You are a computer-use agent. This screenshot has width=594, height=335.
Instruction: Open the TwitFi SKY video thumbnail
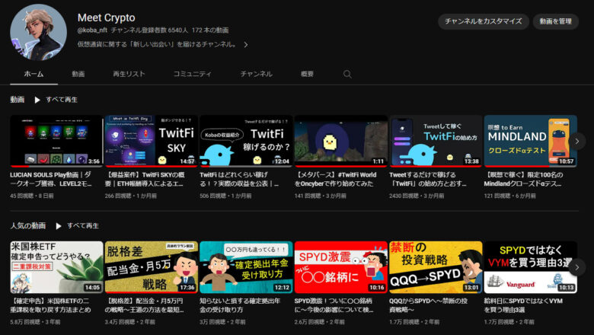coord(151,141)
